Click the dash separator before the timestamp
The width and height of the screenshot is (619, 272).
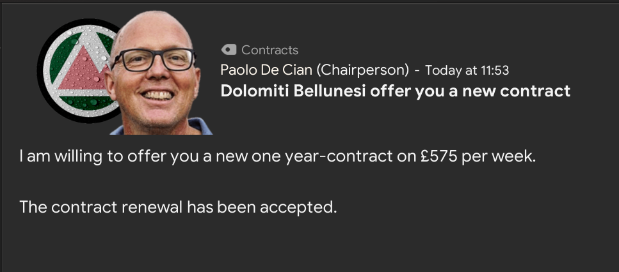pos(417,70)
